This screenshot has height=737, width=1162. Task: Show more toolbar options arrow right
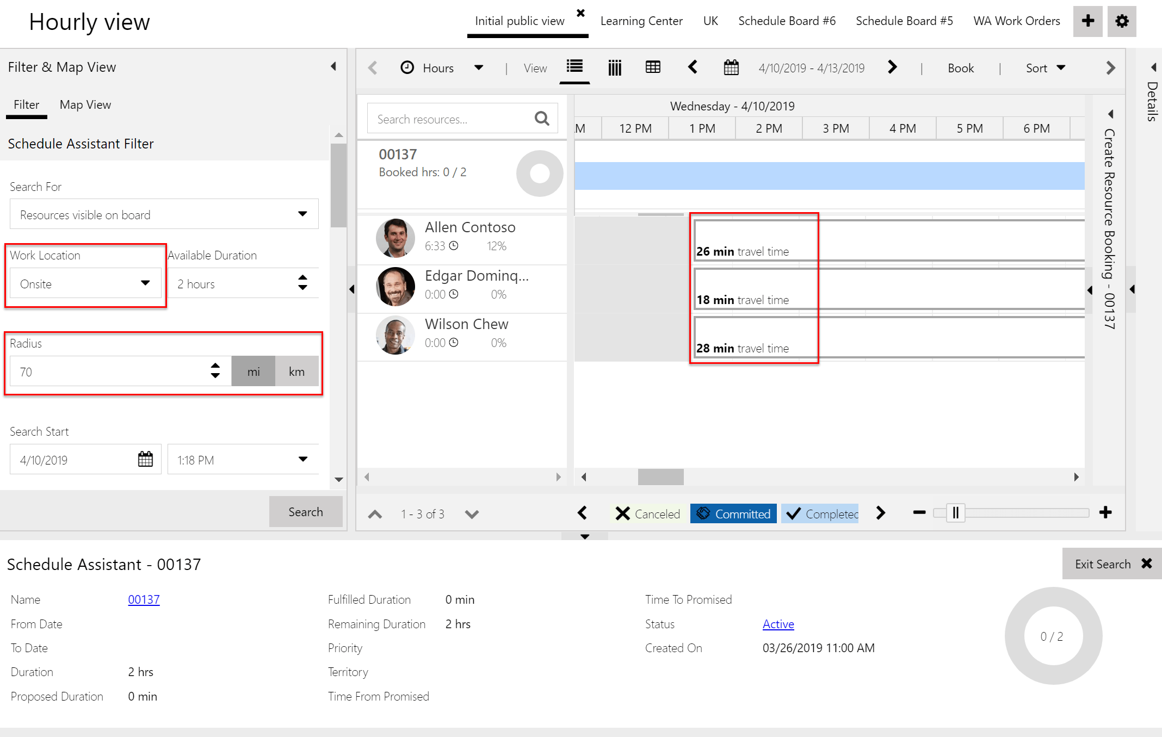coord(1111,68)
